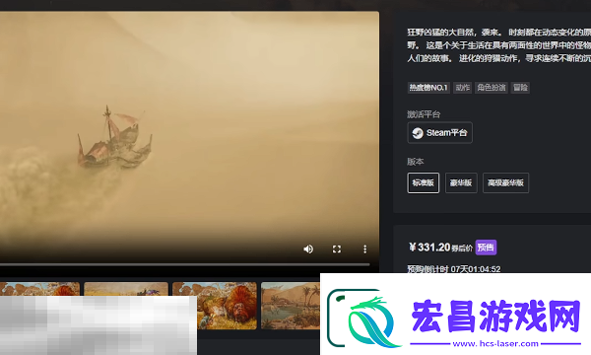Click the 热度榜NO.1 tag
This screenshot has height=355, width=591.
point(428,88)
